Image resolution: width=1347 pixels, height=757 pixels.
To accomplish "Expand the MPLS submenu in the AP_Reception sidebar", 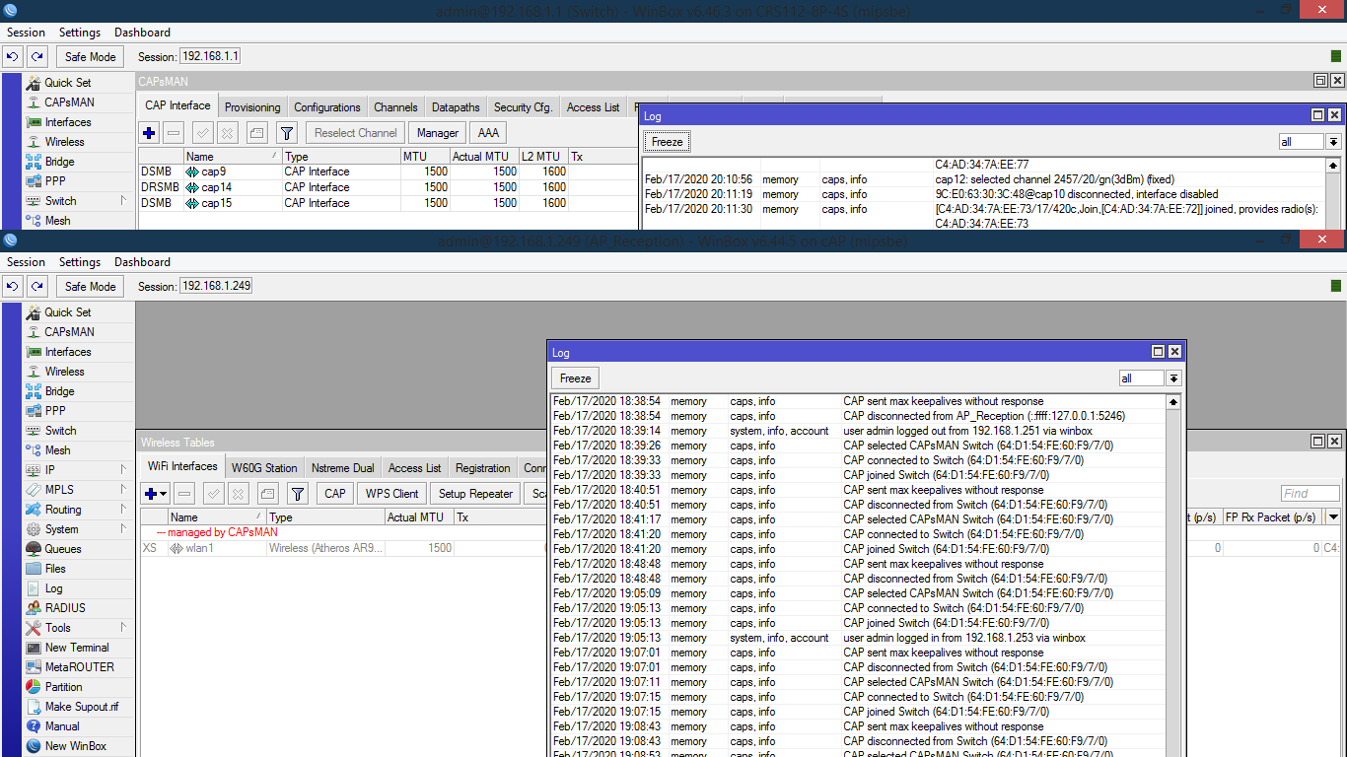I will point(124,490).
